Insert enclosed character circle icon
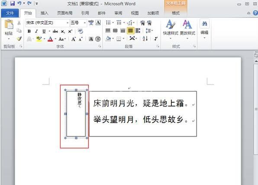The height and width of the screenshot is (185, 258). coord(98,39)
